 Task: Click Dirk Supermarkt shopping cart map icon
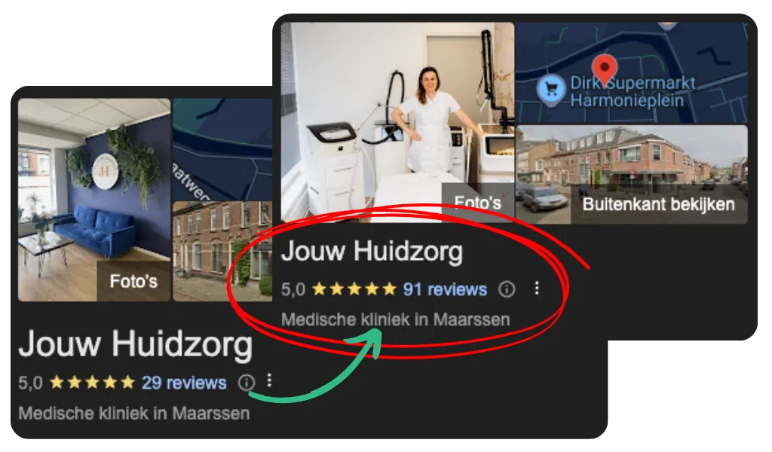[551, 89]
